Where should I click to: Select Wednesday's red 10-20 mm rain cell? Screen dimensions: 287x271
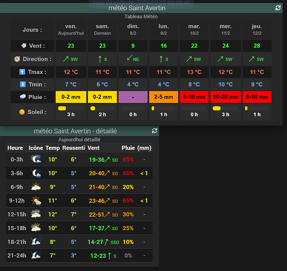tap(225, 97)
